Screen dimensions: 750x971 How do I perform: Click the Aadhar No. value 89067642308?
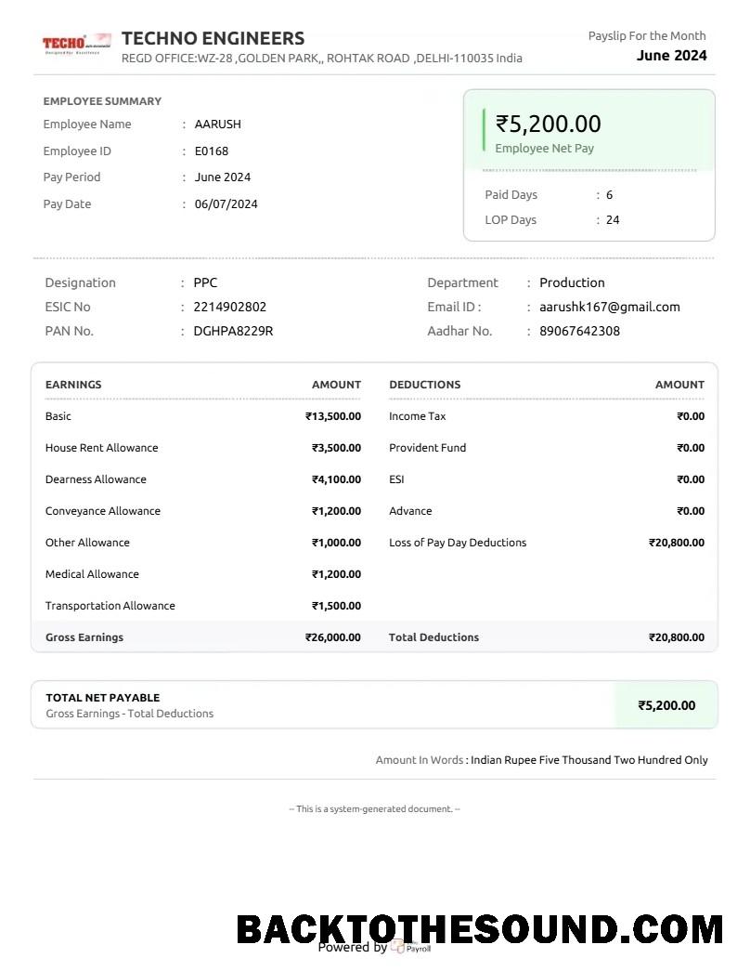click(580, 332)
